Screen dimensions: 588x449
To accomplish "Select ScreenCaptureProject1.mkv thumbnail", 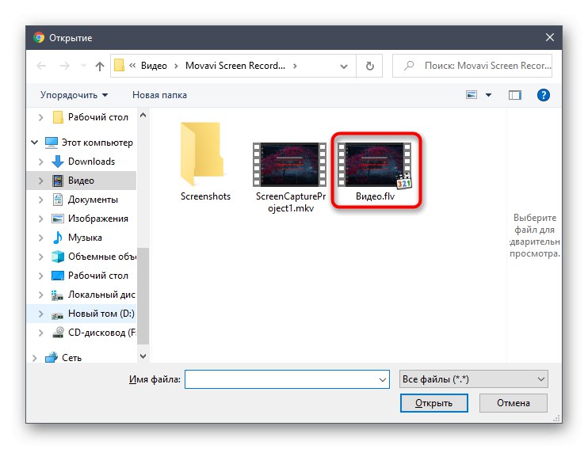I will point(289,165).
